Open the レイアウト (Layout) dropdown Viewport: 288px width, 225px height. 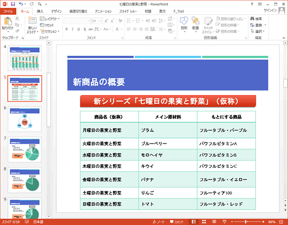coord(50,18)
